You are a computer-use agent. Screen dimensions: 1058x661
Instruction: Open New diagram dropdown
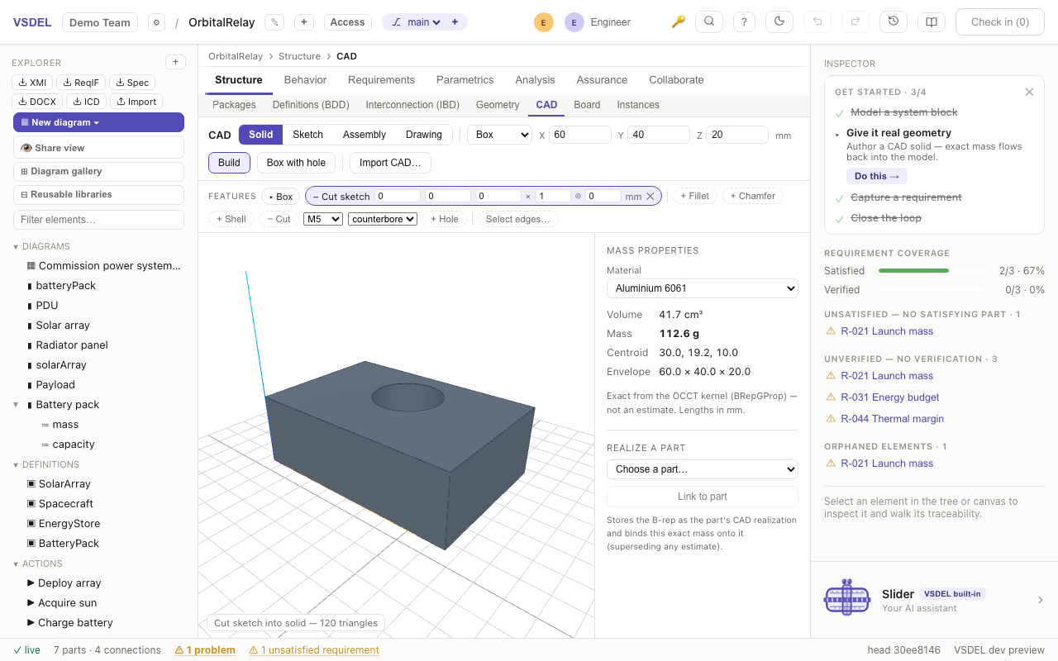(98, 122)
